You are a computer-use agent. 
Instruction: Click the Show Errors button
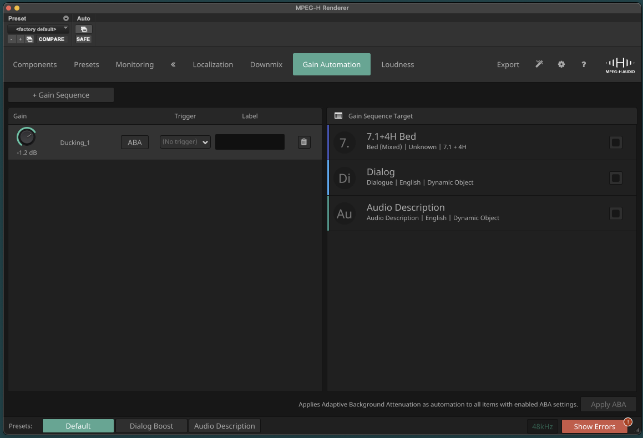point(594,426)
